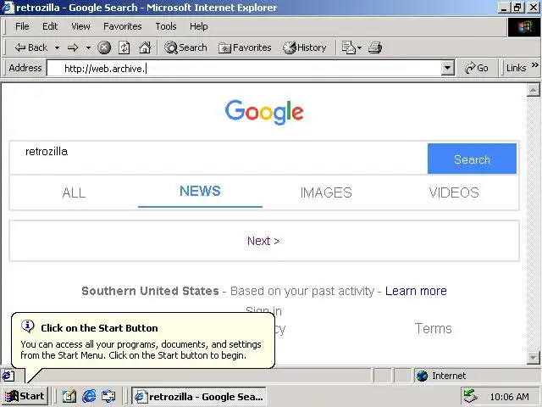Expand the Links toolbar chevron
Screen dimensions: 542x407
[x=534, y=65]
